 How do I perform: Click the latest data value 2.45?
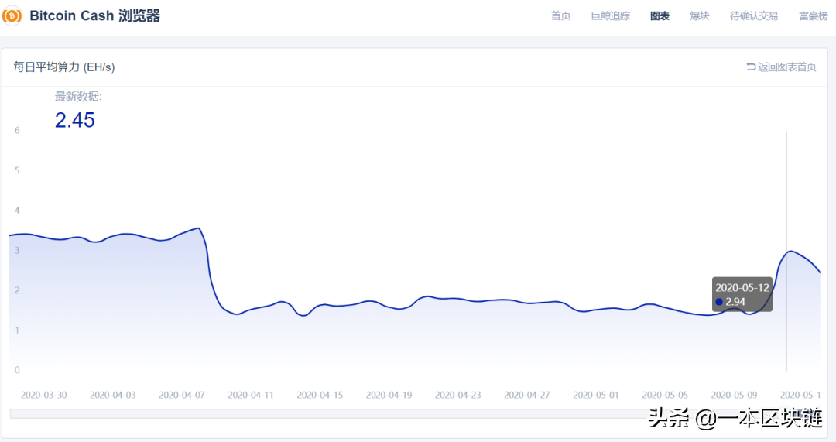coord(74,120)
